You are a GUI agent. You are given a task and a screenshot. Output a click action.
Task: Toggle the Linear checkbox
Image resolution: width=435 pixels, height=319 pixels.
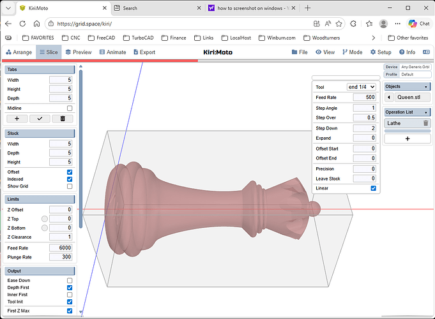(374, 188)
